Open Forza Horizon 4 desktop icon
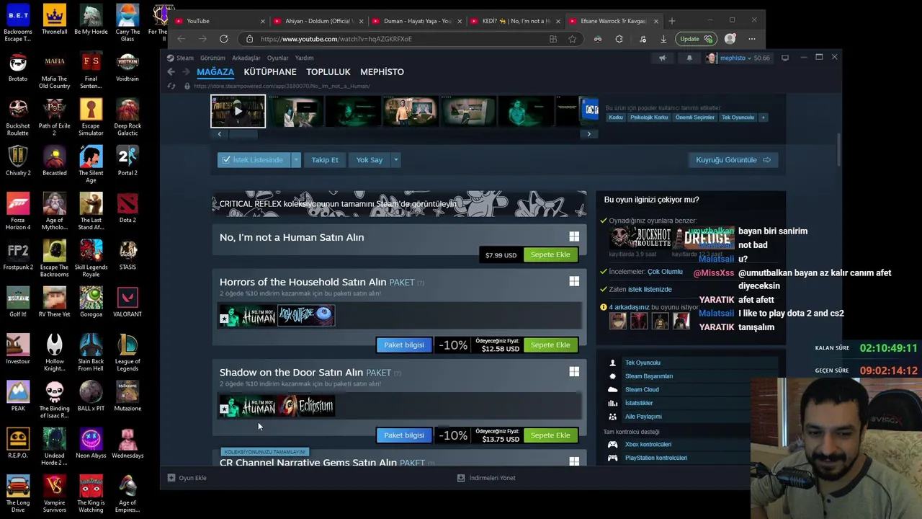The height and width of the screenshot is (519, 922). pyautogui.click(x=18, y=210)
